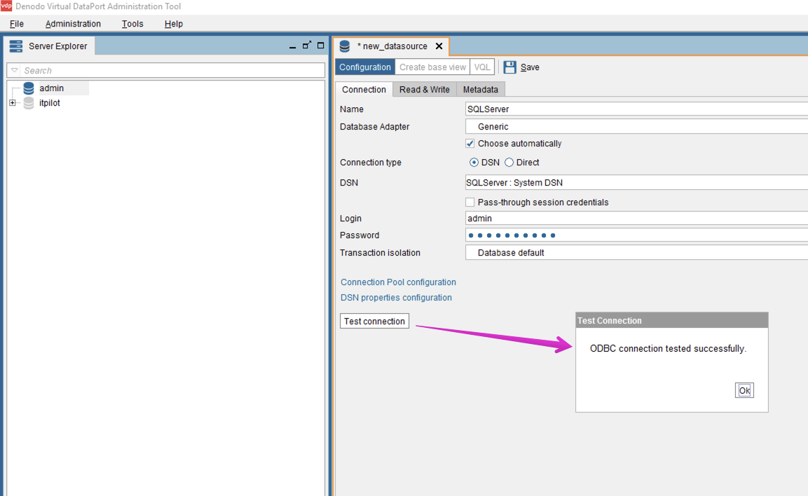808x496 pixels.
Task: Detach the Server Explorer panel
Action: coord(307,46)
